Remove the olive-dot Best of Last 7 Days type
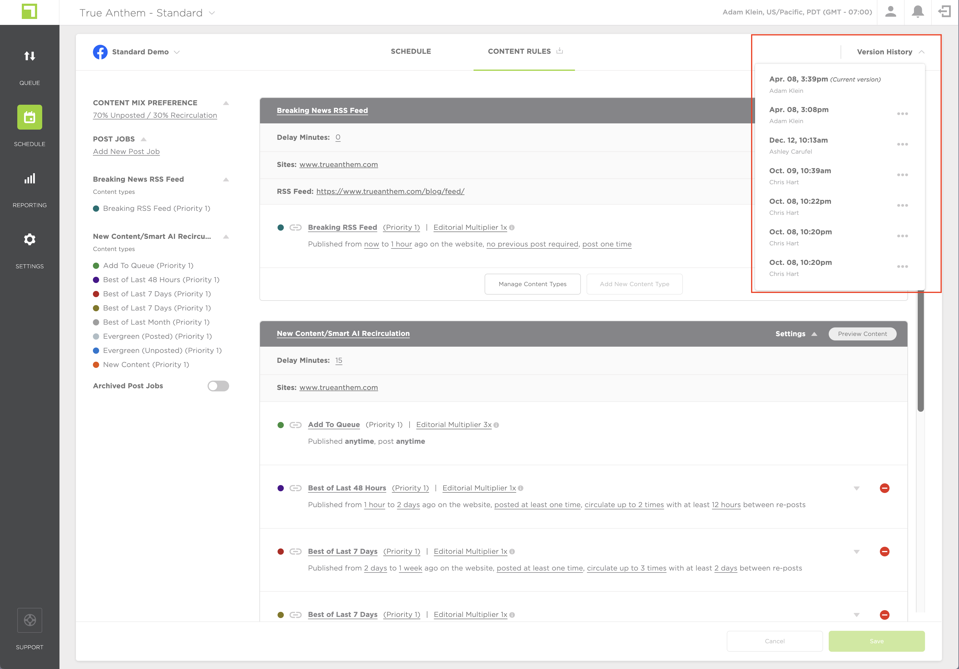 coord(884,615)
